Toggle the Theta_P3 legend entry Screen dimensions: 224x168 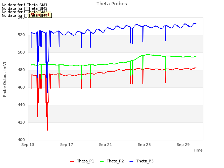pos(141,161)
